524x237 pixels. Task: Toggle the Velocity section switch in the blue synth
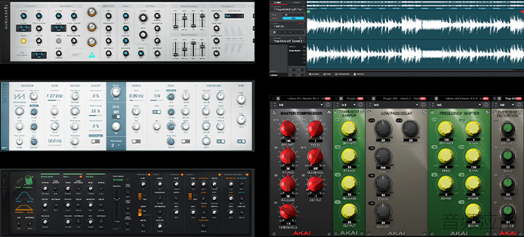coord(96,141)
